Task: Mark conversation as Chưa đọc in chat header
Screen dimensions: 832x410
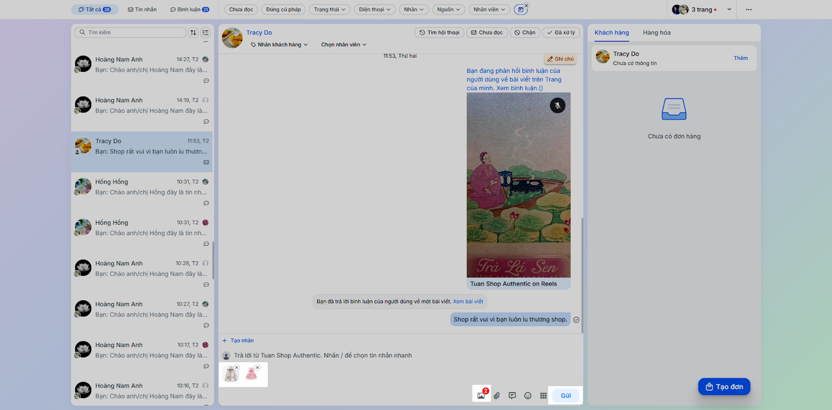Action: pos(487,32)
